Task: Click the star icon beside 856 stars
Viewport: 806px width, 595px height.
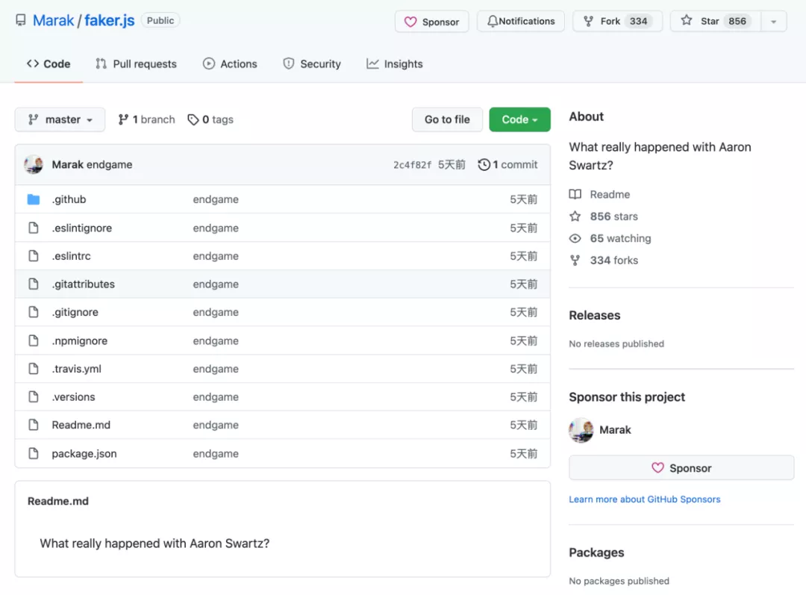Action: click(575, 216)
